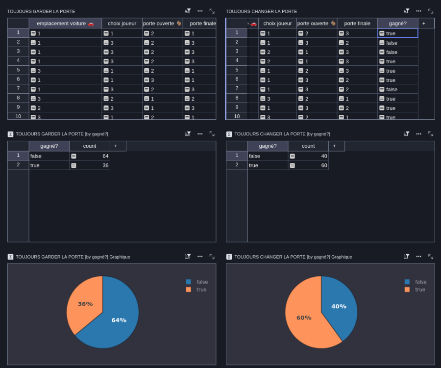Toggle false legend entry in GARDER pie chart
This screenshot has width=441, height=368.
[x=197, y=282]
